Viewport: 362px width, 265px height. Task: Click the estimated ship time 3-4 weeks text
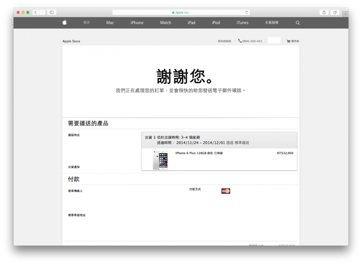click(178, 137)
